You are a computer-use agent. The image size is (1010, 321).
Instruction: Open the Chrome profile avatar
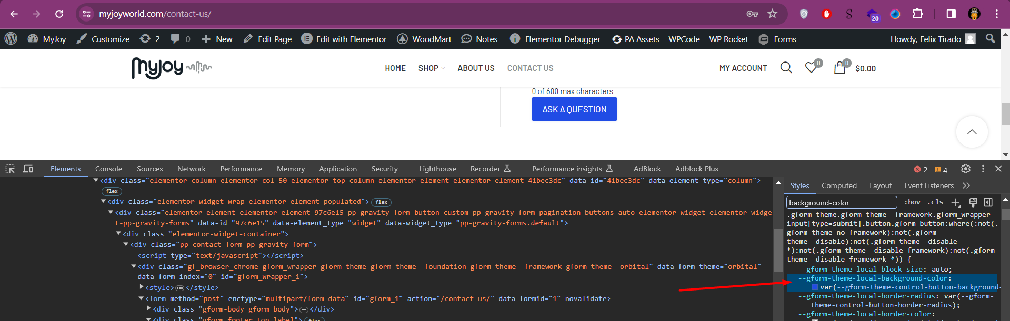[x=974, y=14]
